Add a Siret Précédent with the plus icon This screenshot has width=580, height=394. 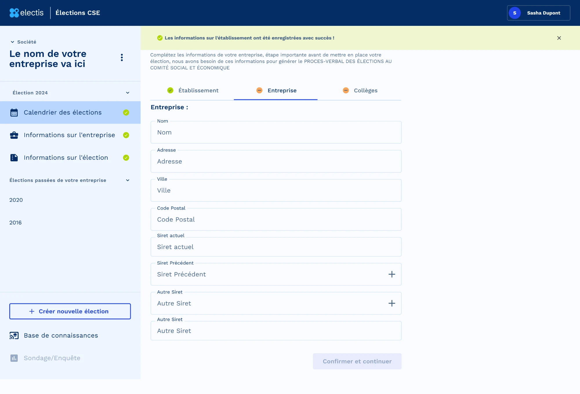[392, 274]
